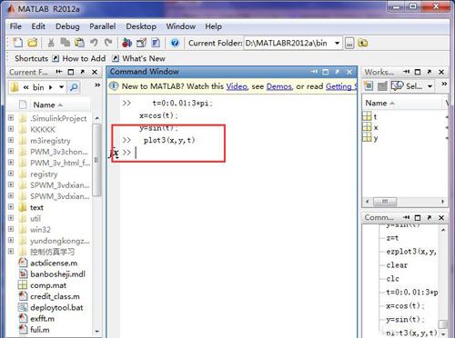Show more Workspace toolbar items chevron
The height and width of the screenshot is (338, 455).
(x=444, y=84)
